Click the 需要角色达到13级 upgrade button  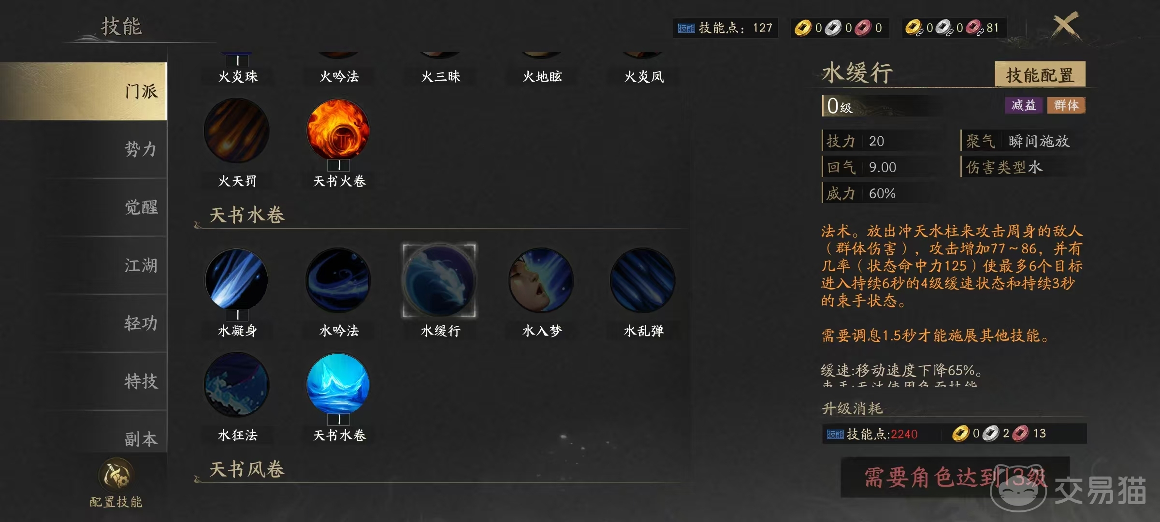(x=955, y=477)
